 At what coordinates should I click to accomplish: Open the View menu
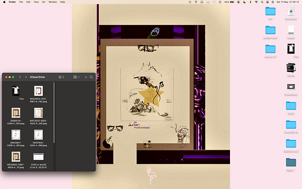(x=36, y=2)
